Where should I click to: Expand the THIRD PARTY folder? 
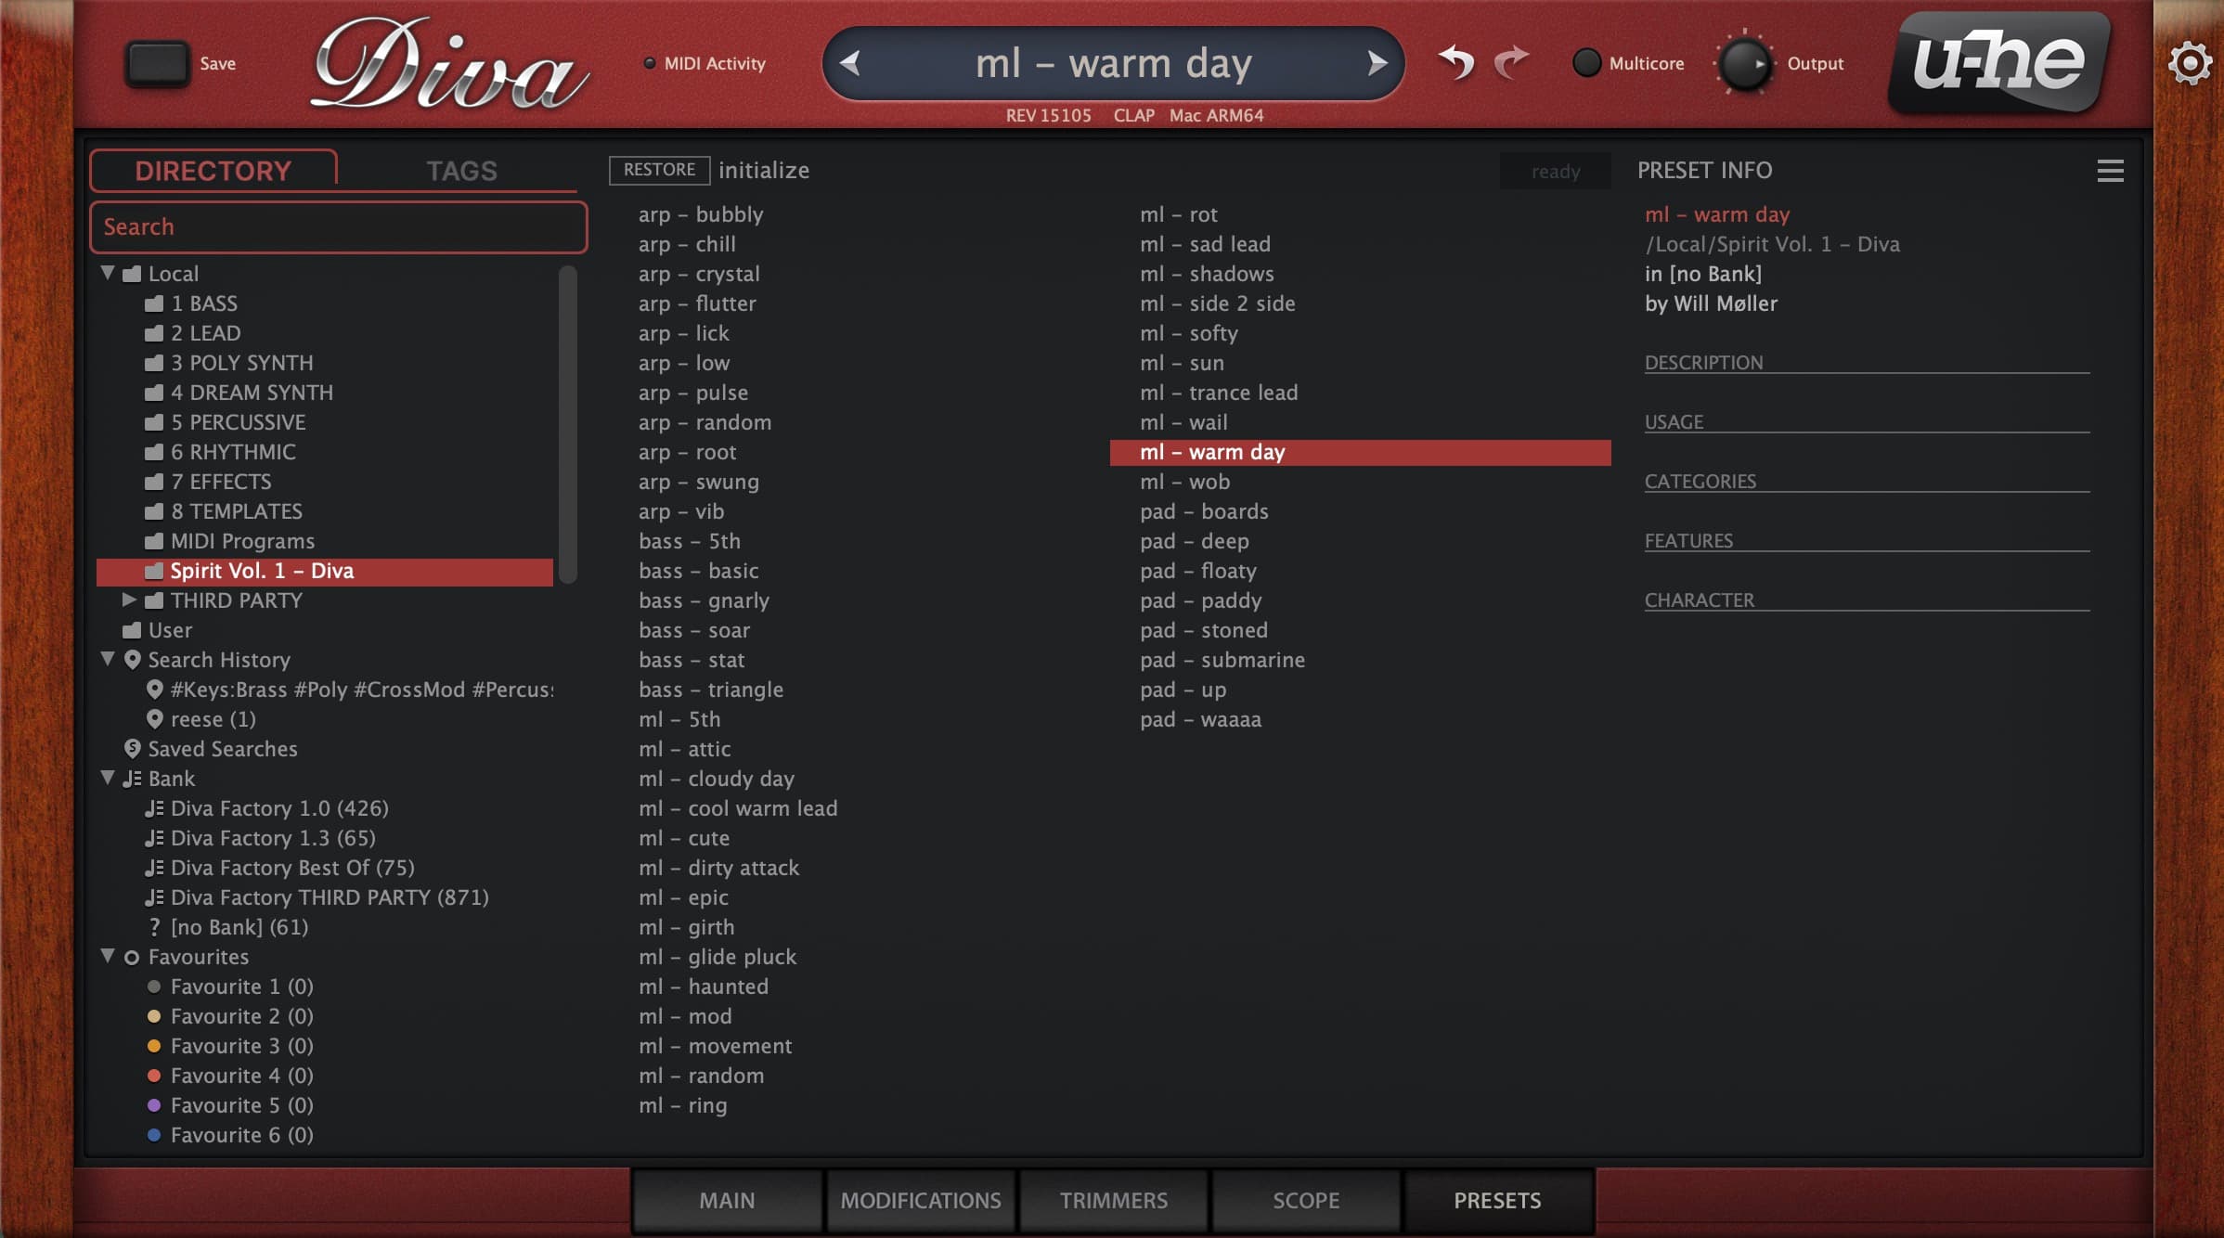pos(129,600)
